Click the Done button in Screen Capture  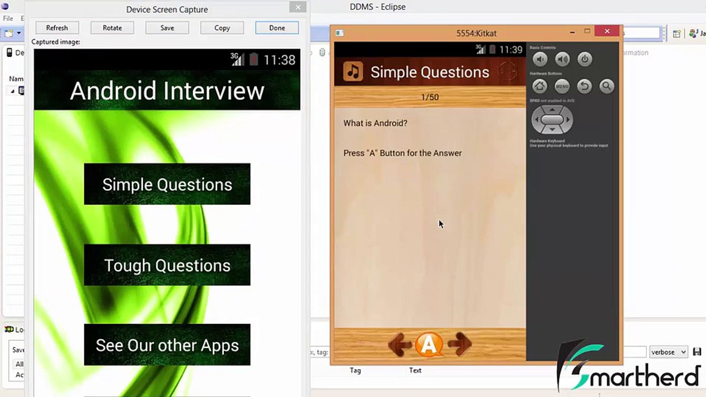pos(277,28)
